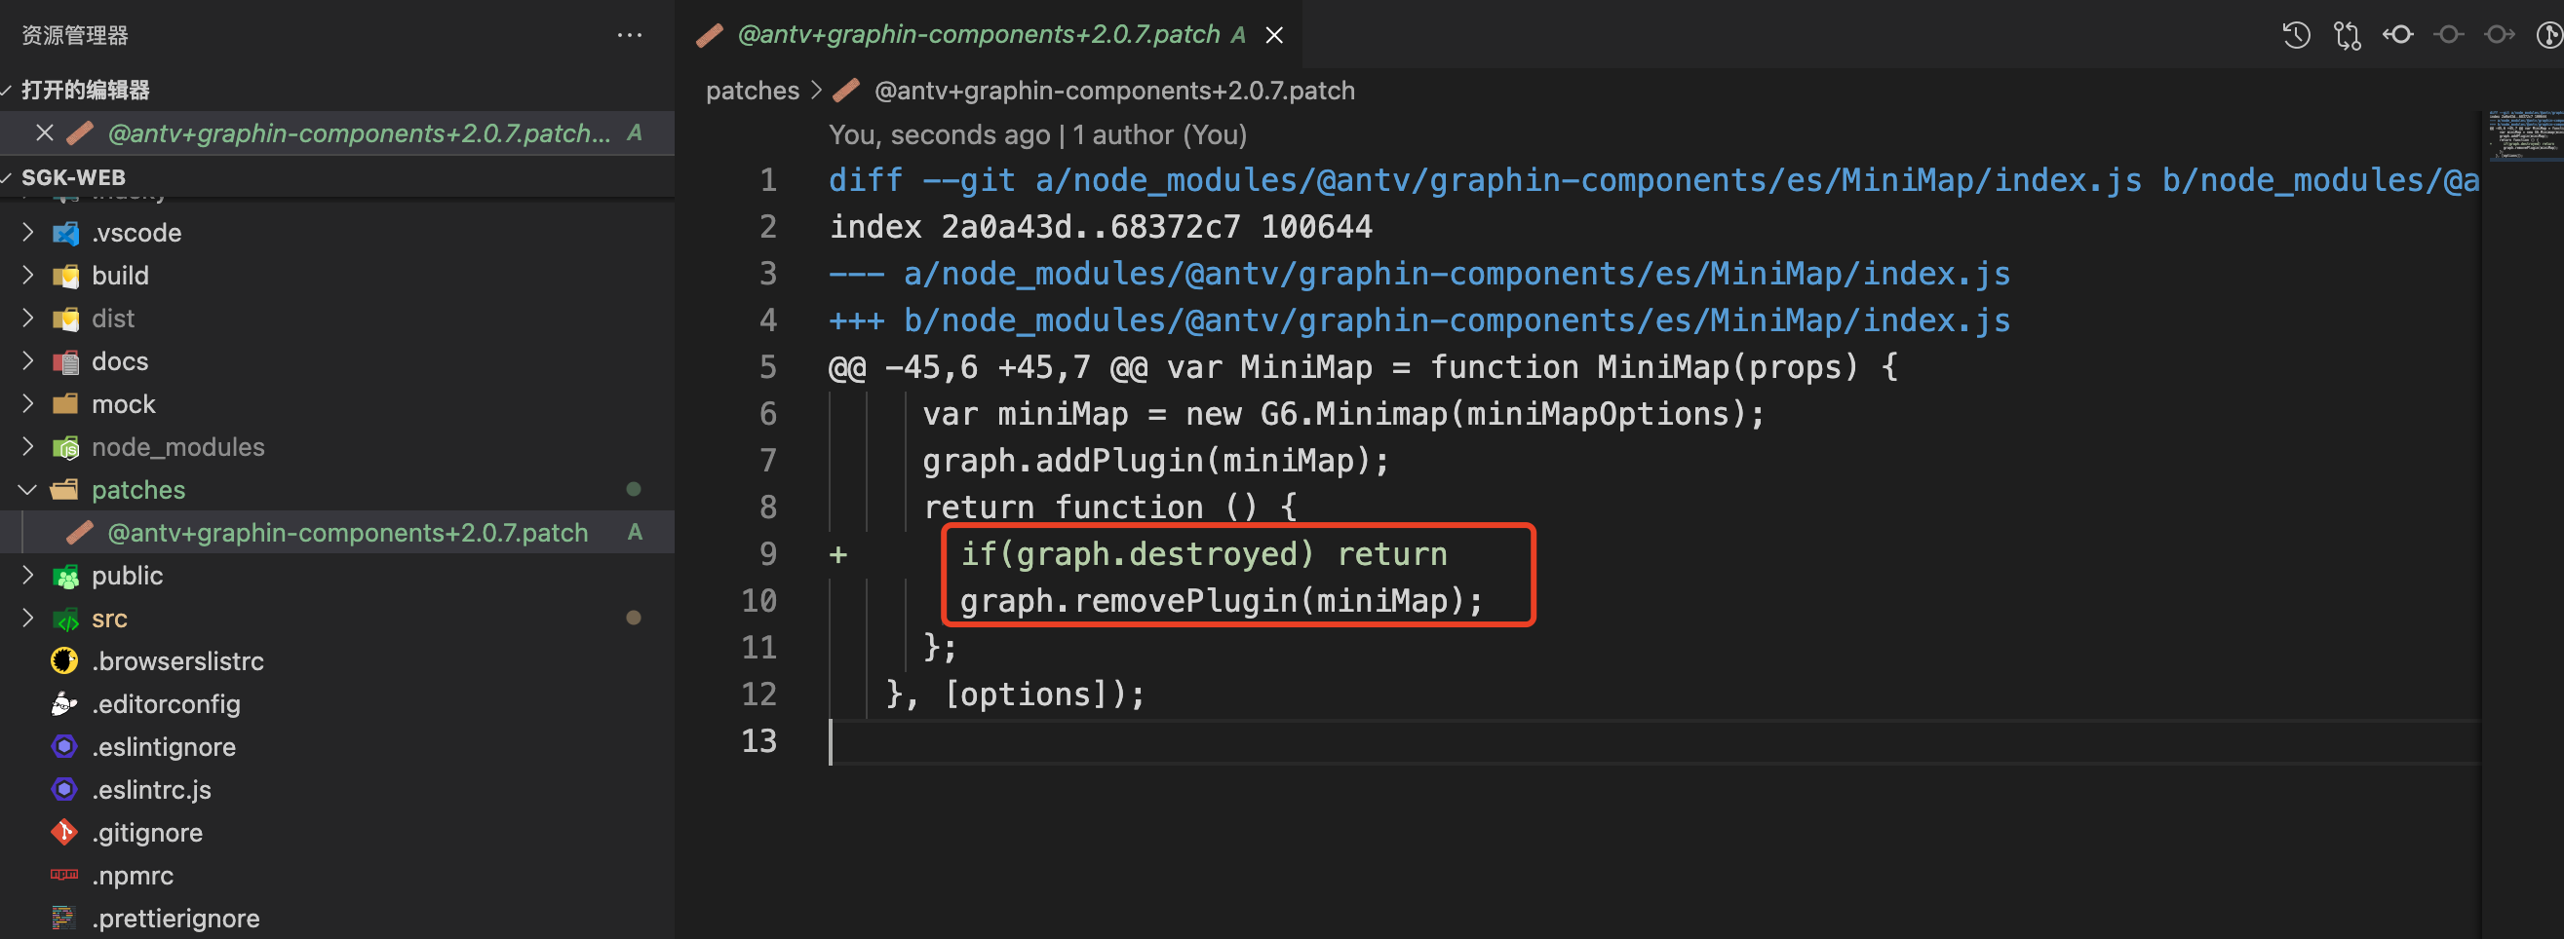Select the node_modules JS folder icon
Viewport: 2564px width, 939px height.
pos(64,447)
